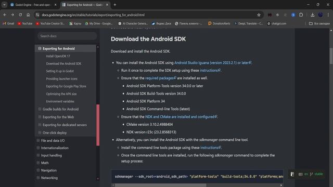
Task: Open the YouTube Creator Studio bookmark
Action: pyautogui.click(x=50, y=23)
